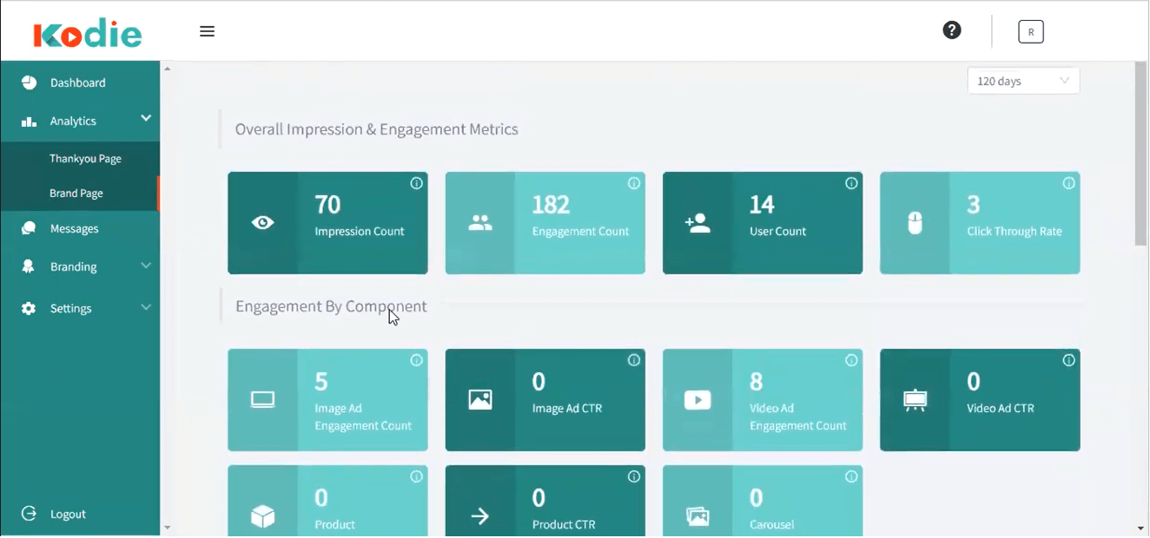Click the play icon on Video Ad Engagement card
The image size is (1150, 538).
(x=697, y=400)
